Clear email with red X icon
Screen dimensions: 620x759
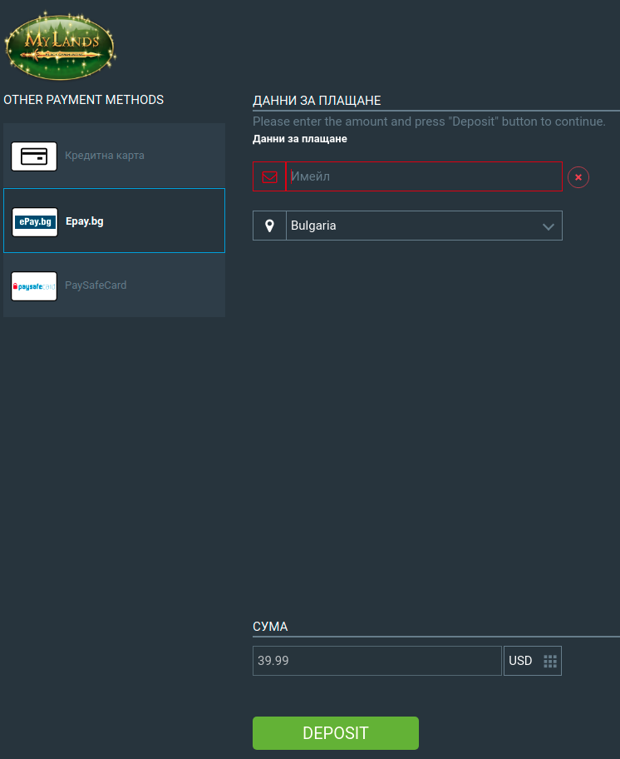pos(578,177)
